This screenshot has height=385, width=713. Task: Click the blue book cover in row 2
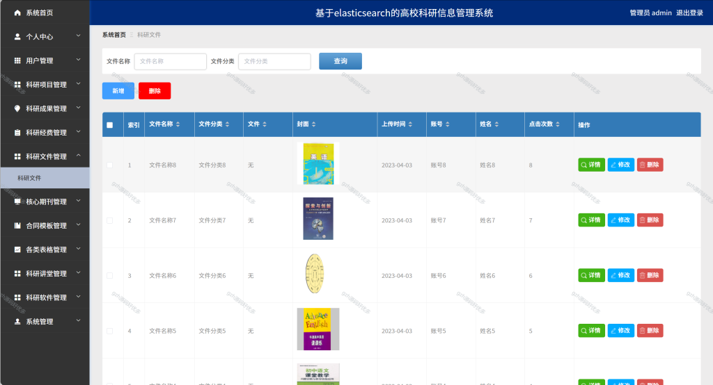tap(318, 218)
